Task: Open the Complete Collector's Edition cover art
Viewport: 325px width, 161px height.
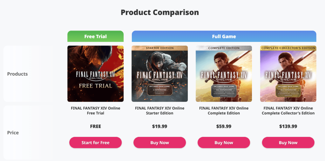Action: pyautogui.click(x=288, y=74)
